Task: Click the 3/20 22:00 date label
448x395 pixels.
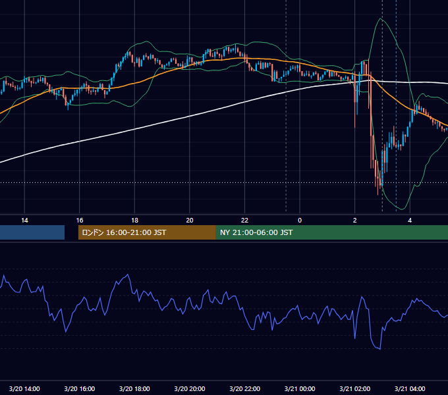Action: (245, 388)
